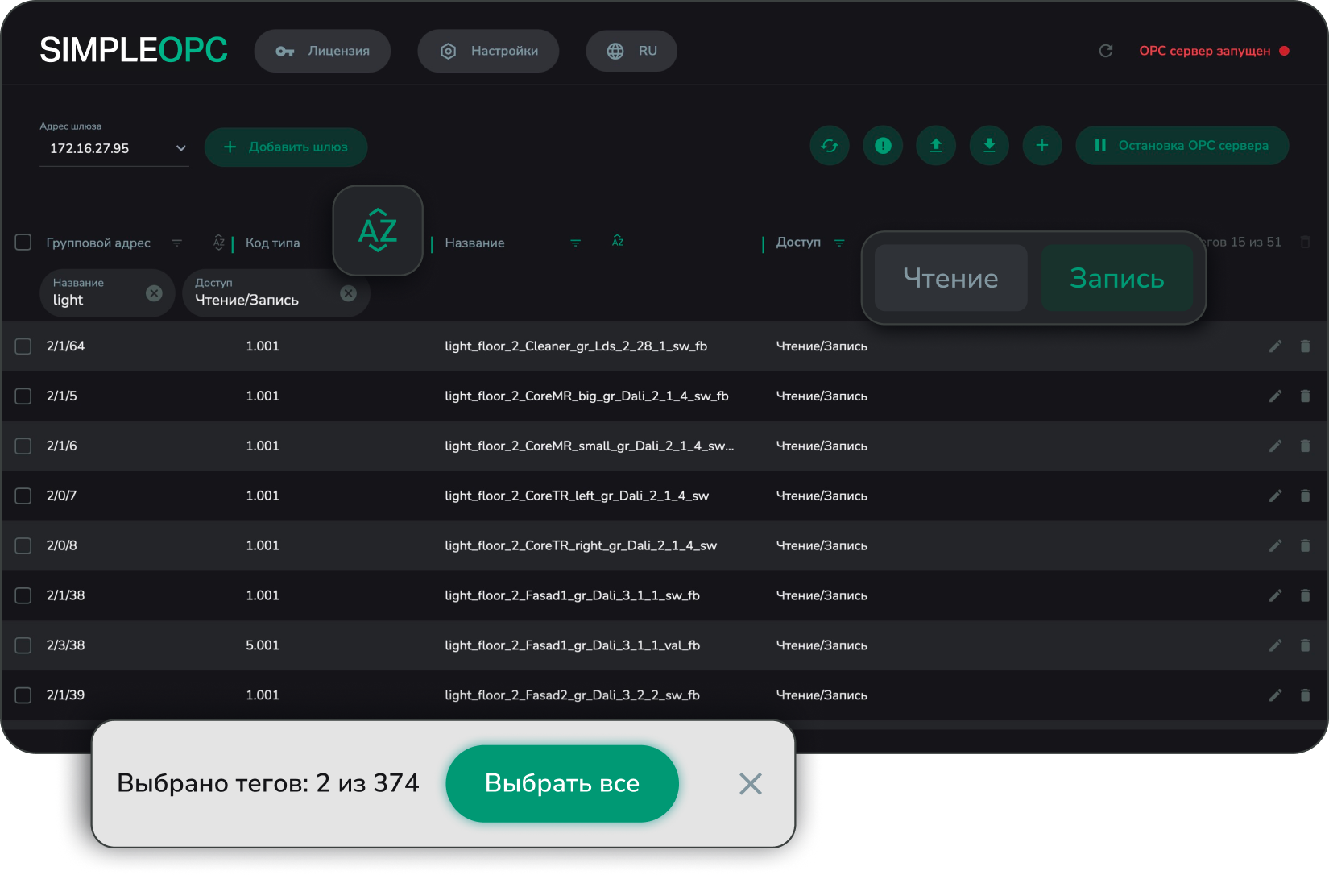The width and height of the screenshot is (1329, 875).
Task: Sort Название column with small AZ icon
Action: [618, 242]
